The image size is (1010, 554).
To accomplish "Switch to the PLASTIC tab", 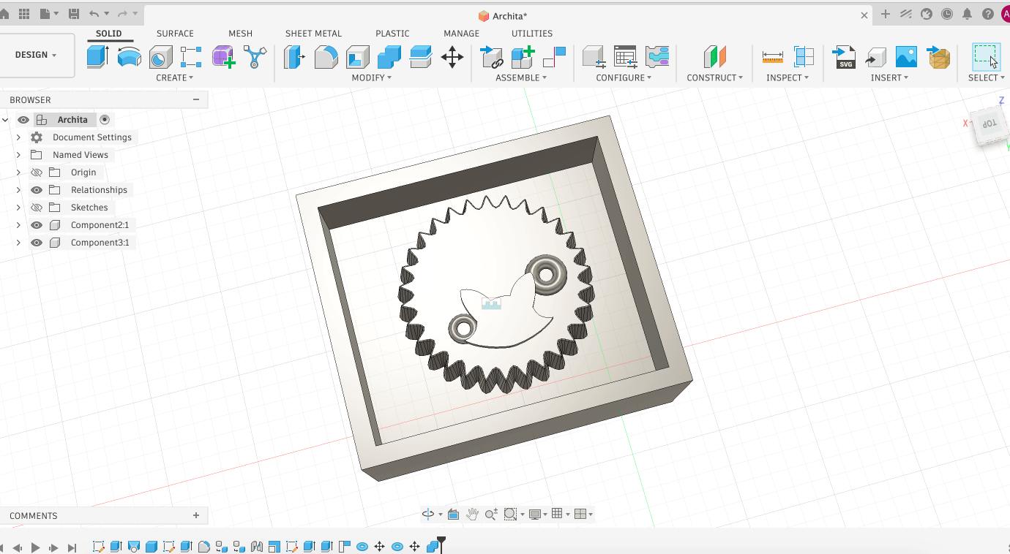I will coord(392,34).
